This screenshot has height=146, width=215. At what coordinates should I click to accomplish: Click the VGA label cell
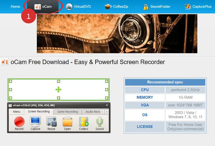pyautogui.click(x=145, y=105)
